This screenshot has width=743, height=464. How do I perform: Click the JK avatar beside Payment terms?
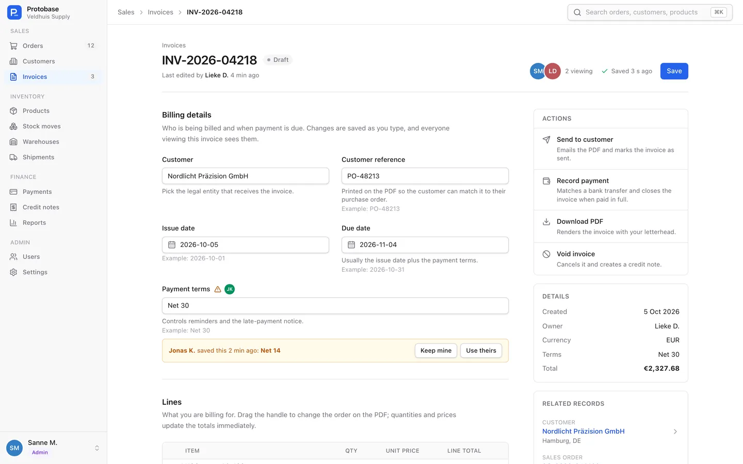230,289
